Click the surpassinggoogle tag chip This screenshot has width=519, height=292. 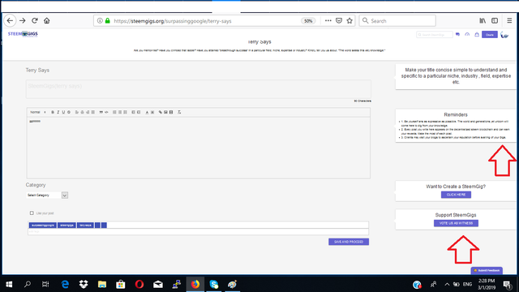pyautogui.click(x=43, y=225)
